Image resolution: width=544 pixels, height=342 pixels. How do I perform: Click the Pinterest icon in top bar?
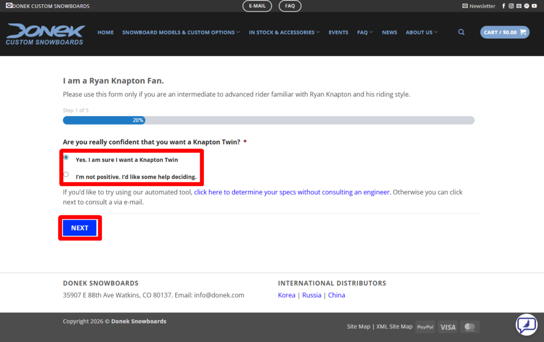point(526,6)
